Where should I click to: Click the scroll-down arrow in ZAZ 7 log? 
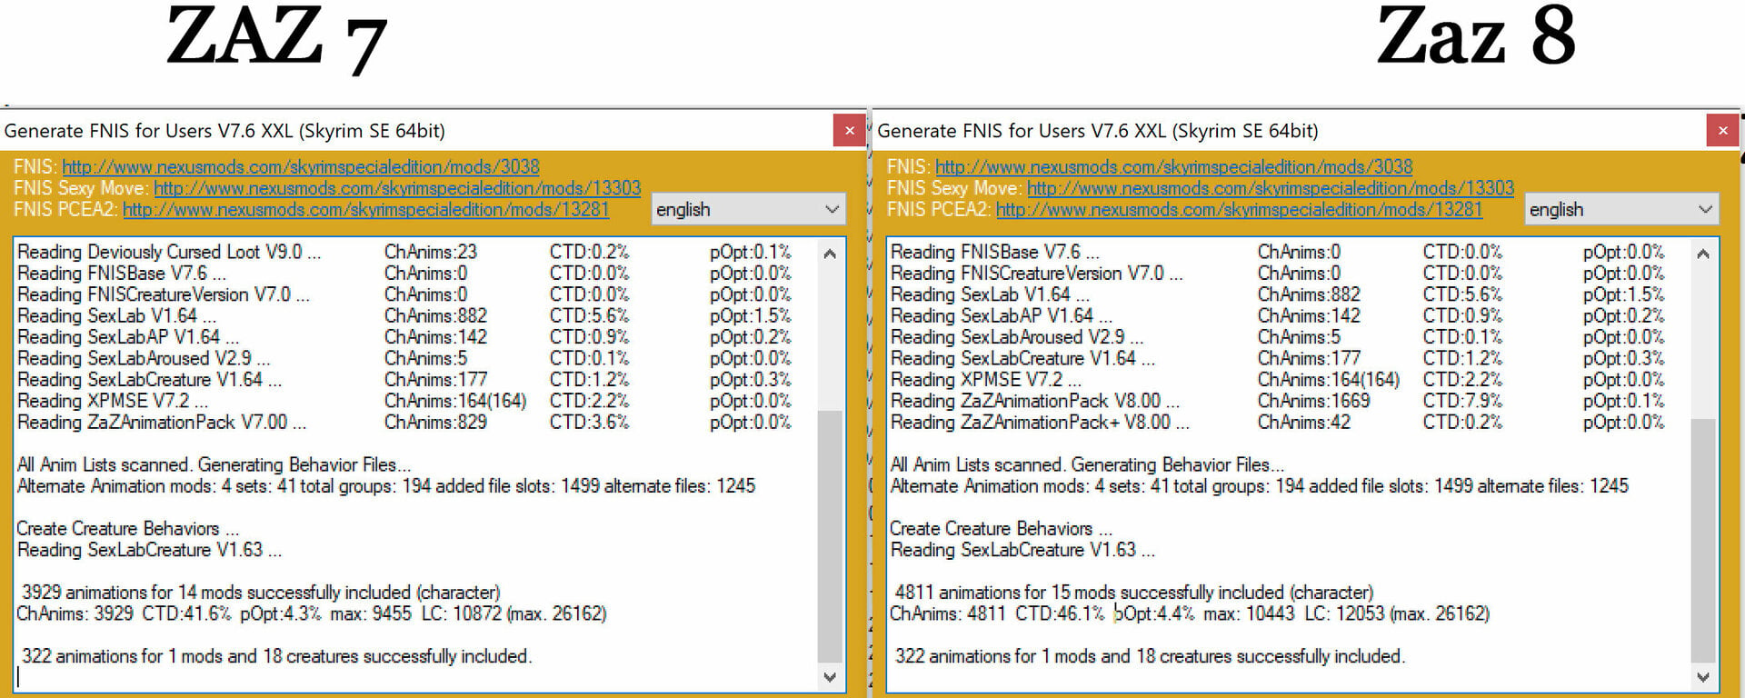click(830, 676)
